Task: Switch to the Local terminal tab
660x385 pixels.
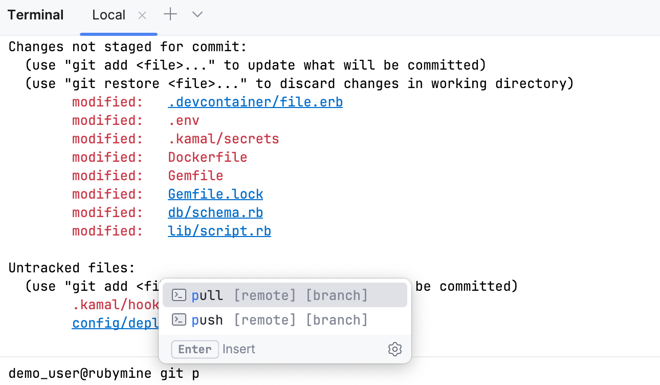Action: click(x=108, y=15)
